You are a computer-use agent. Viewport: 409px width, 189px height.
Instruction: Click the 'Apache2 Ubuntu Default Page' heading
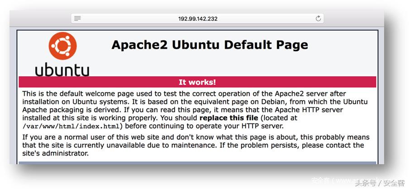[x=209, y=45]
